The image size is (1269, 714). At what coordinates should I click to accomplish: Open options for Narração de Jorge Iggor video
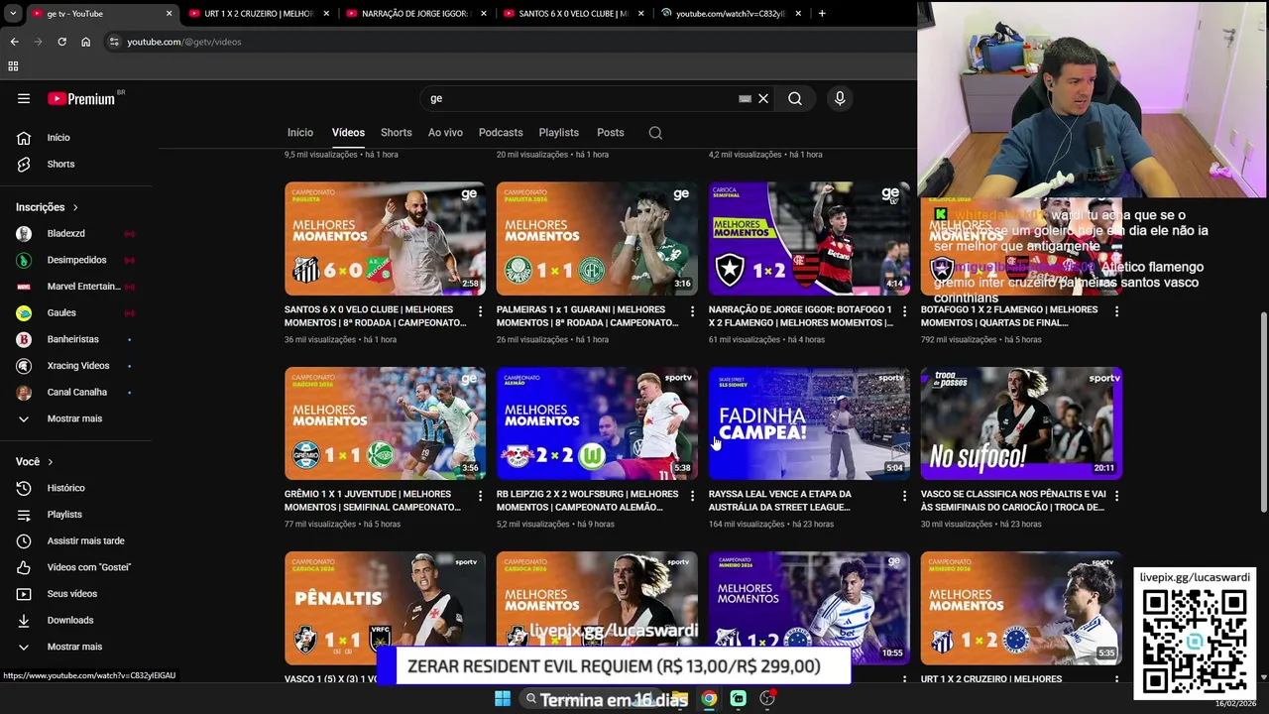tap(904, 311)
